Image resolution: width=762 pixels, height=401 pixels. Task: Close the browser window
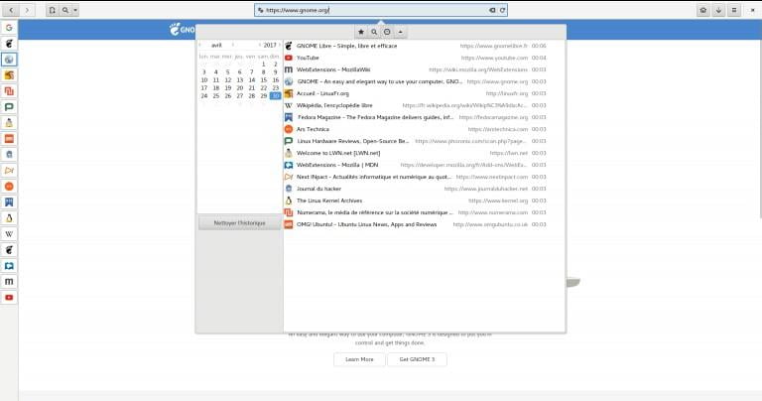[x=752, y=10]
